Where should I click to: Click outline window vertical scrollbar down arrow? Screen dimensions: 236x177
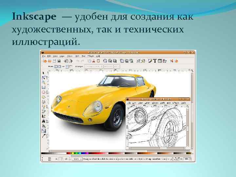pos(188,146)
